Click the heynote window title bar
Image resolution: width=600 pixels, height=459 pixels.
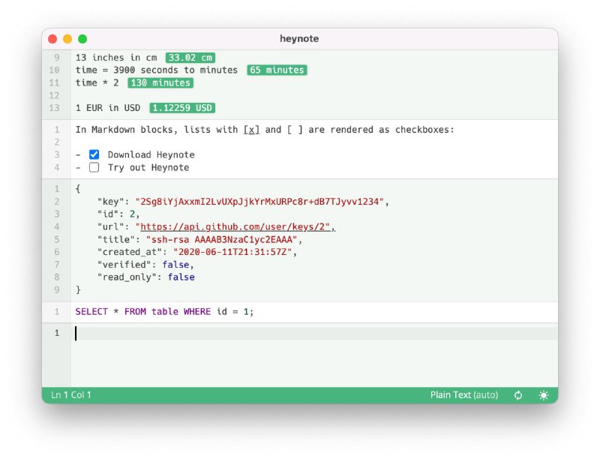pyautogui.click(x=300, y=39)
